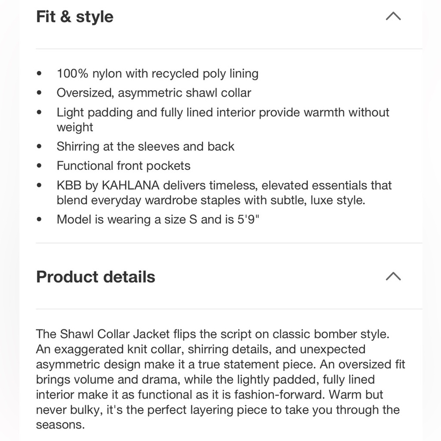The height and width of the screenshot is (441, 441).
Task: Click the bullet dot beside Shirring at the sleeves
Action: [x=39, y=146]
